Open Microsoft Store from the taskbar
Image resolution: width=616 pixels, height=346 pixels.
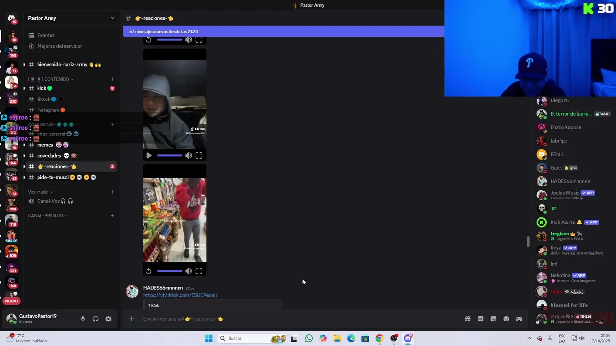pos(365,338)
